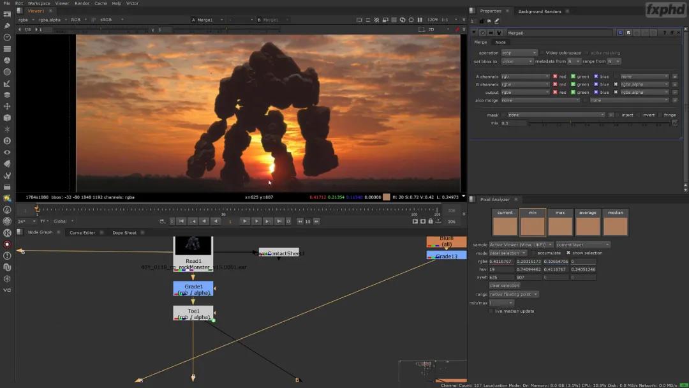Open the Keyer 'K' icon in left toolbar
The height and width of the screenshot is (388, 689).
click(7, 232)
